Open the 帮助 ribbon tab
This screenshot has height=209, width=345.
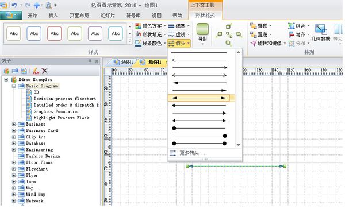point(177,16)
